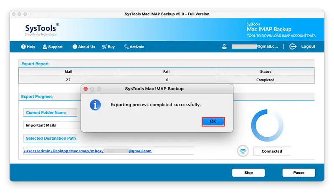Screen dimensions: 334x196
Task: Click the circular export progress indicator
Action: click(x=267, y=126)
